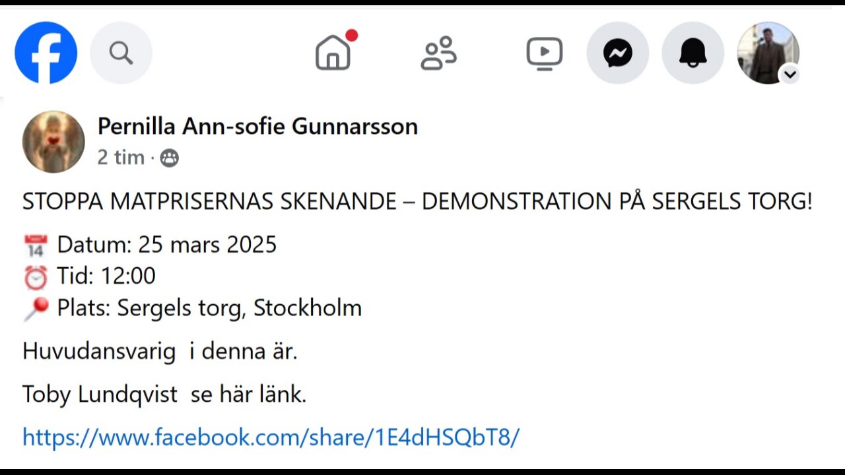Open the Facebook logo home link
Image resolution: width=845 pixels, height=475 pixels.
(46, 53)
